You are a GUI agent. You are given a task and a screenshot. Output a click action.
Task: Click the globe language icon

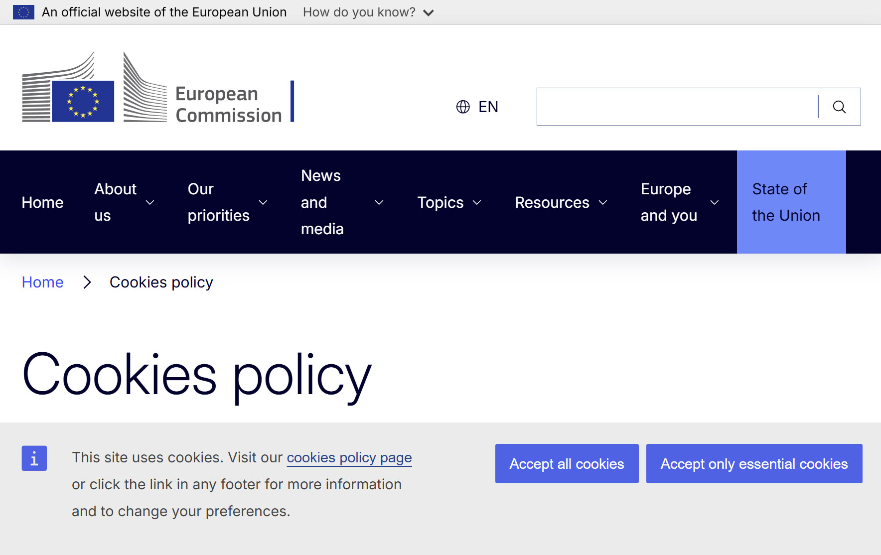point(463,107)
